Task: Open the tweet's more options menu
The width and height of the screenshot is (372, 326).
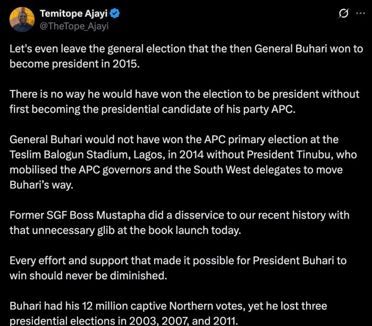Action: point(361,14)
